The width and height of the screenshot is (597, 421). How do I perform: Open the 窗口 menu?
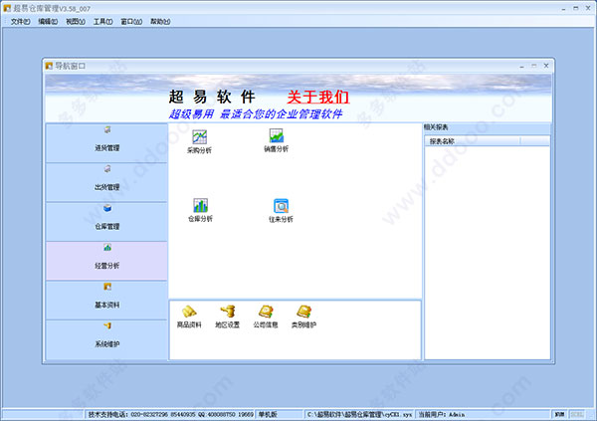click(131, 22)
